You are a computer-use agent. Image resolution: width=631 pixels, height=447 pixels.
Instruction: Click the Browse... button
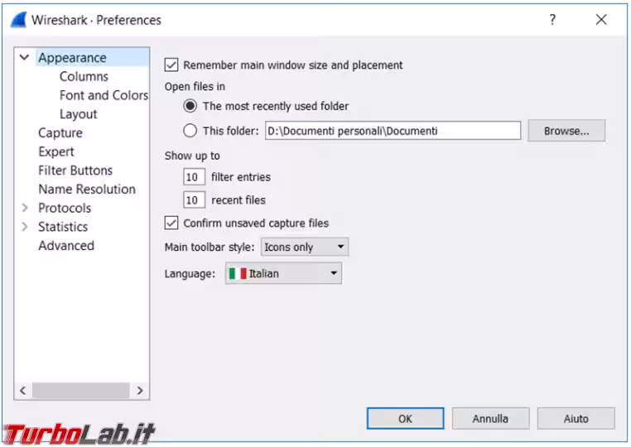pos(566,131)
